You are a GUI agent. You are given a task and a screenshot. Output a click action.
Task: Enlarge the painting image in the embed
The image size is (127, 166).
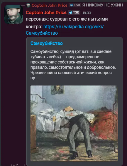tap(74, 123)
